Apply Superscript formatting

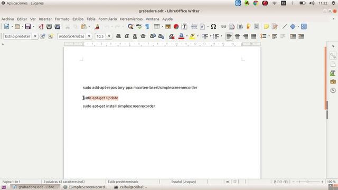point(153,36)
